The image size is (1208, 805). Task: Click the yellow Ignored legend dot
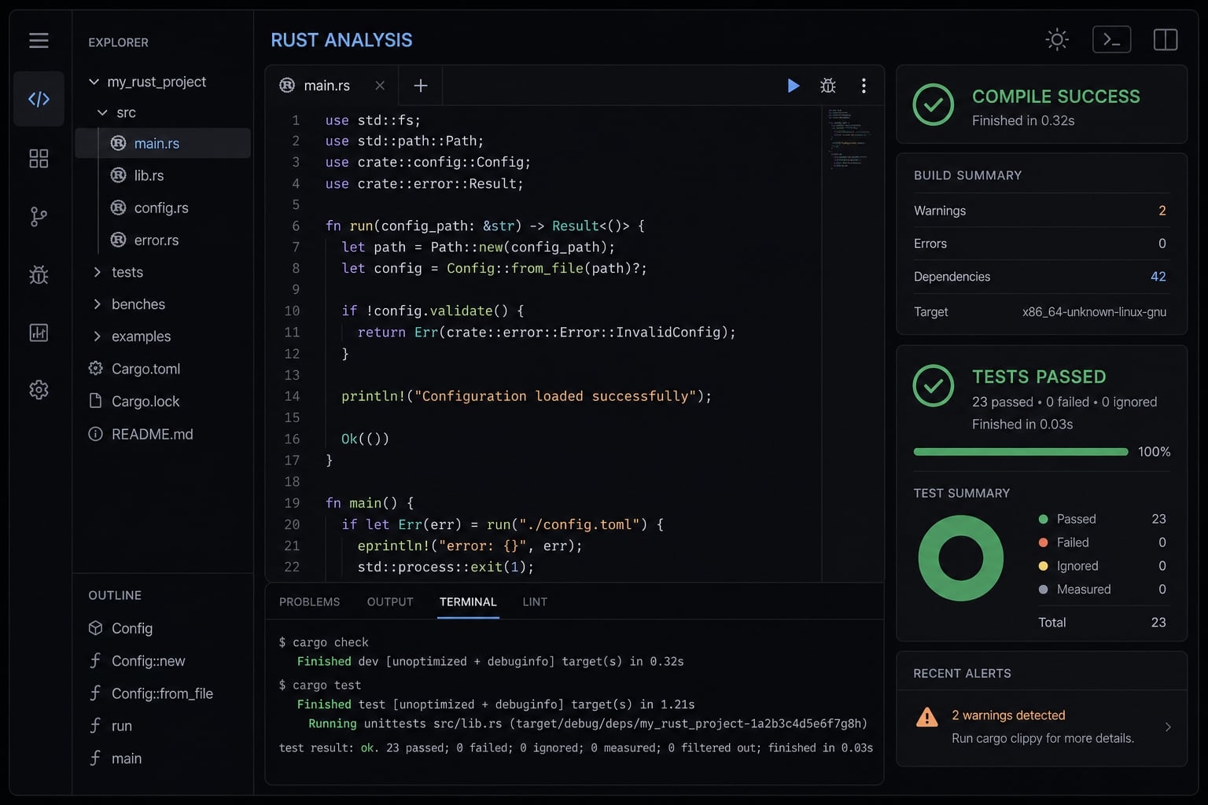coord(1044,566)
